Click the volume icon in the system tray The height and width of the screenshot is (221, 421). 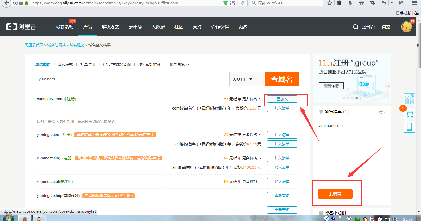pos(395,219)
